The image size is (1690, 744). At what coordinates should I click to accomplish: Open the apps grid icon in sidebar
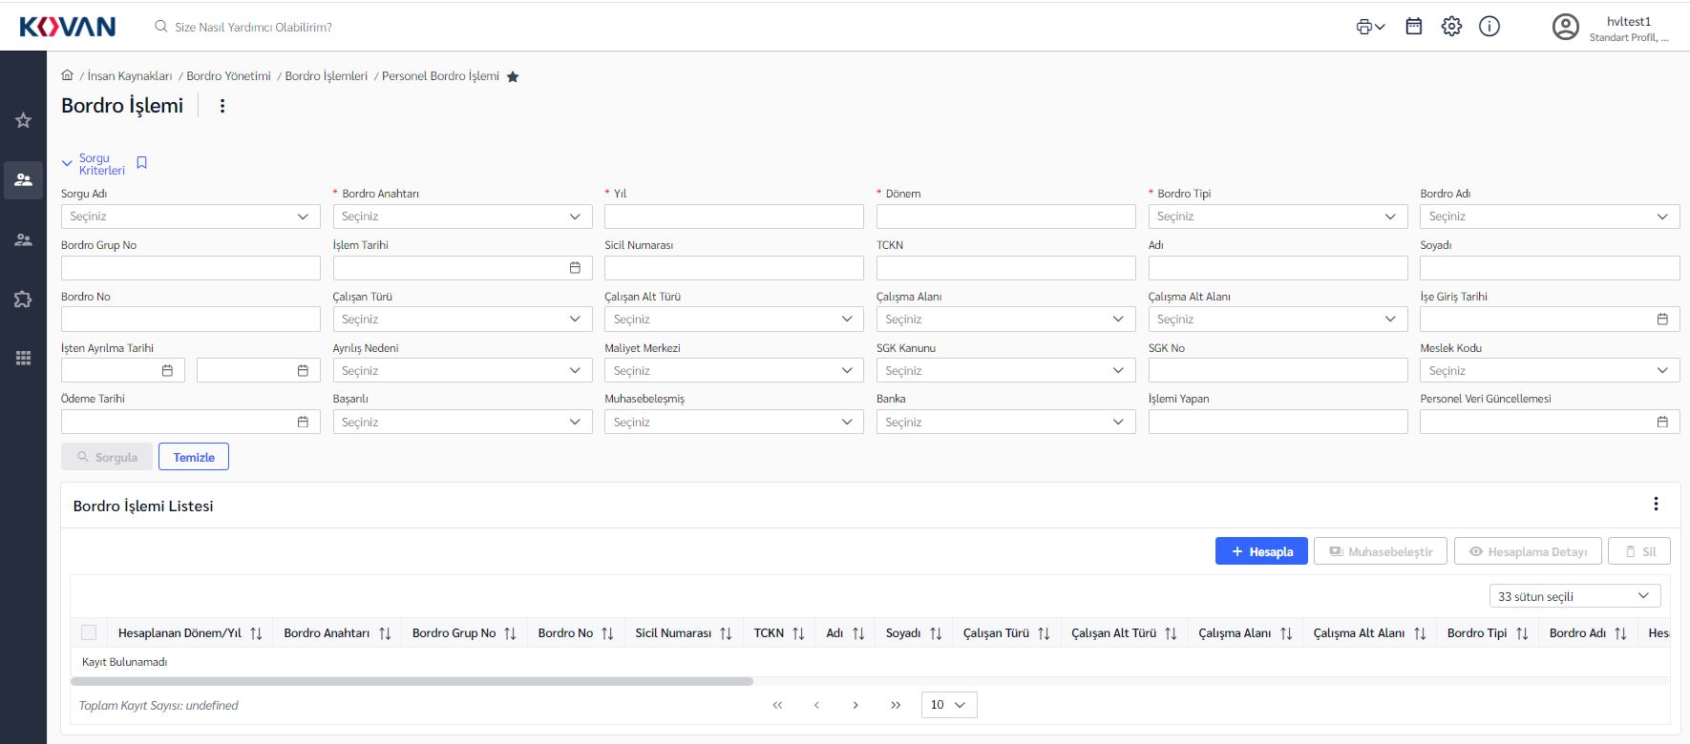coord(23,358)
